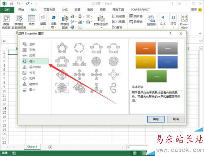This screenshot has width=204, height=156.
Task: Undo using the quick access toolbar
Action: coord(18,3)
